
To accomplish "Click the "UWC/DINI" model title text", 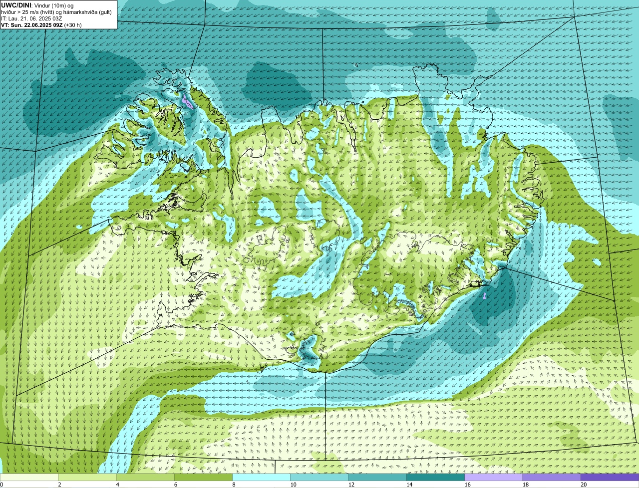I will tap(16, 5).
